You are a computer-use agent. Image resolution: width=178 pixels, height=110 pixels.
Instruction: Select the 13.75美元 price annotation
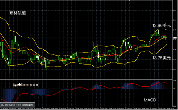pos(161,58)
